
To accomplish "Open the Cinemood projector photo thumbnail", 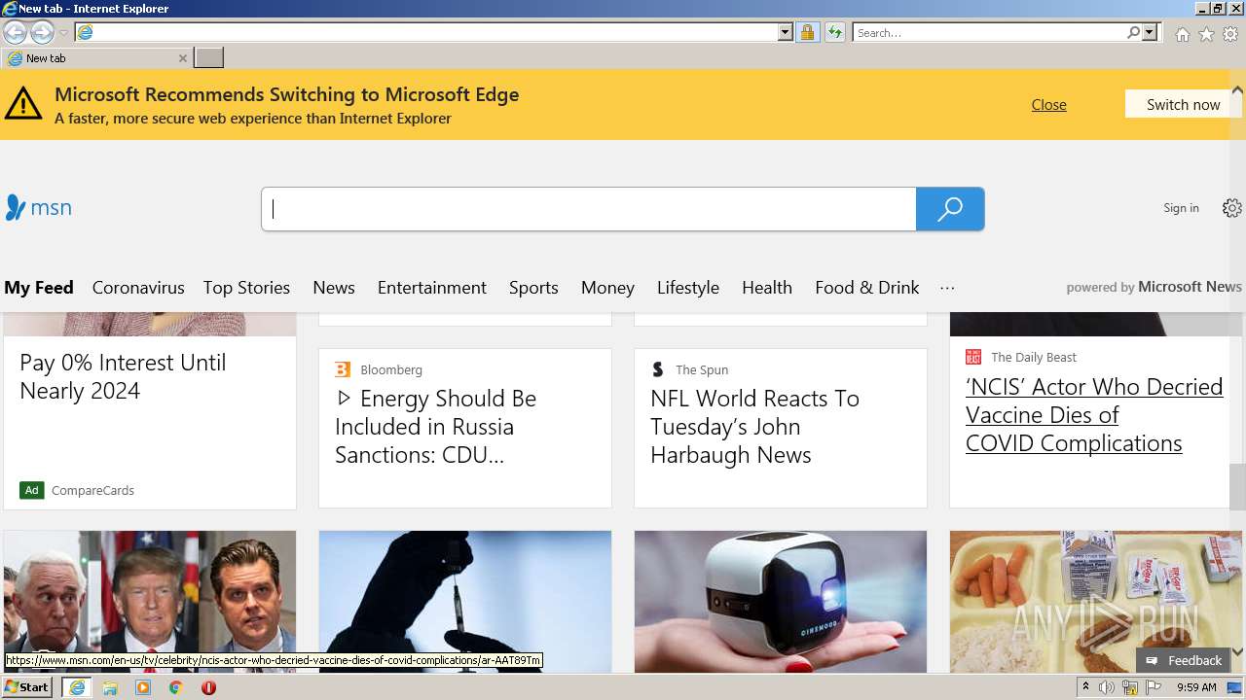I will (x=781, y=601).
